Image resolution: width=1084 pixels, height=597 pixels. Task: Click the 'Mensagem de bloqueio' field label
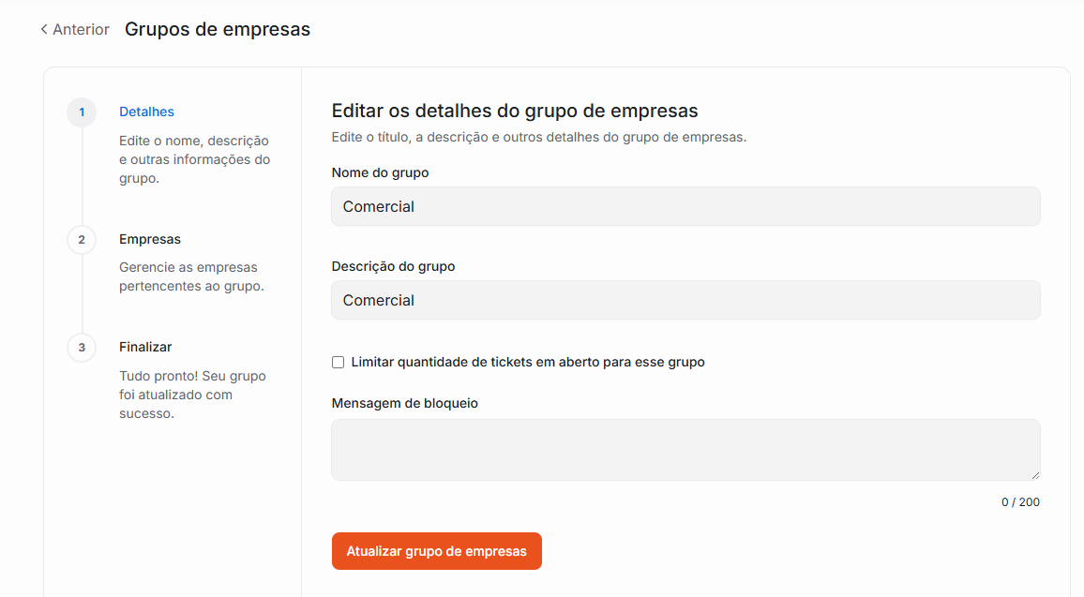click(x=404, y=403)
